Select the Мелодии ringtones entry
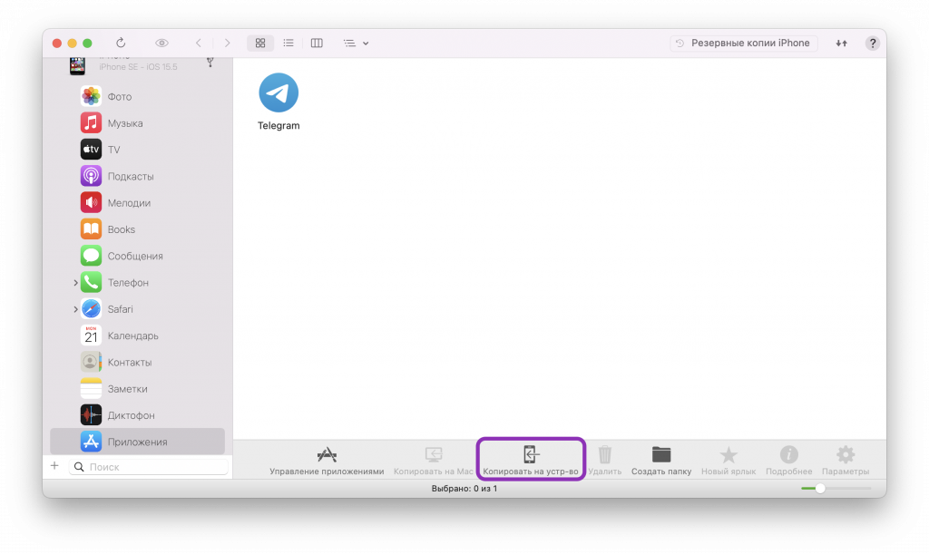The image size is (929, 554). 138,203
